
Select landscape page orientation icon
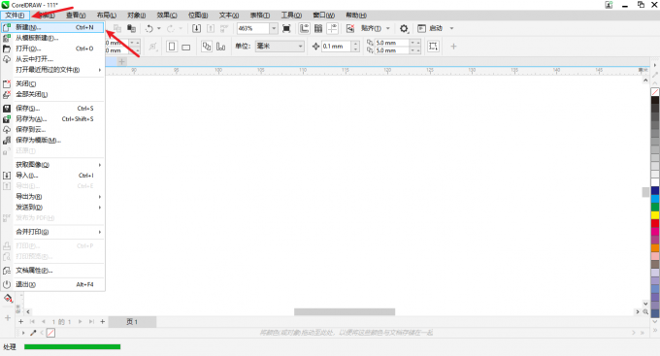point(186,48)
